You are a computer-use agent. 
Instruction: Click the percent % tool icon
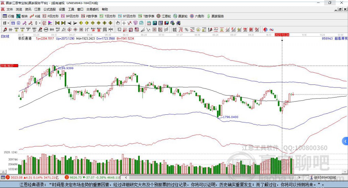click(x=187, y=30)
